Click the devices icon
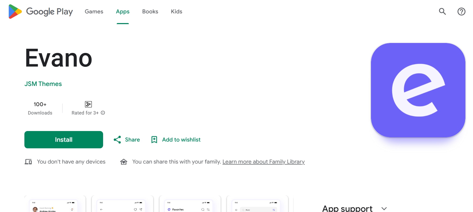This screenshot has height=212, width=473. tap(28, 162)
